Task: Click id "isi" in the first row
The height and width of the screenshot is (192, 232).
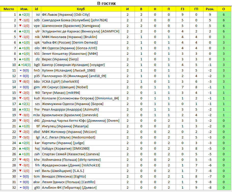Action: 38,15
